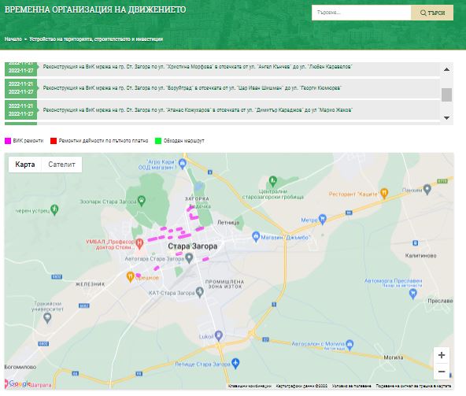Switch map to Карта view
Image resolution: width=466 pixels, height=396 pixels.
pyautogui.click(x=25, y=165)
